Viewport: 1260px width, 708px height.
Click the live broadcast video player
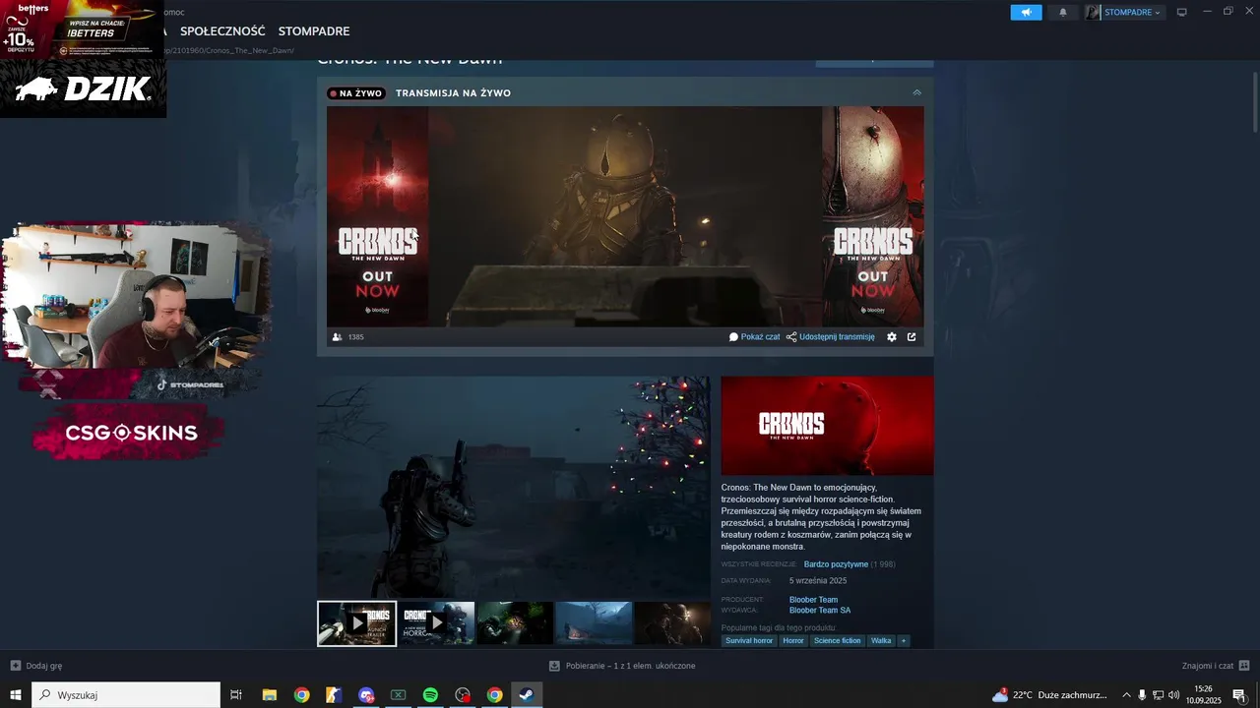[625, 216]
